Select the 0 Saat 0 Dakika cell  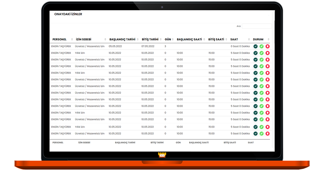tap(240, 46)
